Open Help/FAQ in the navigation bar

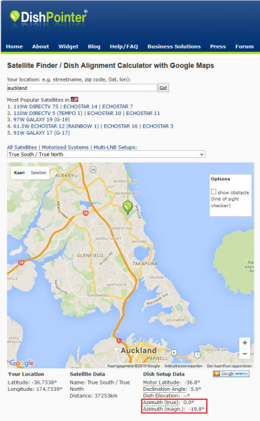[x=124, y=46]
